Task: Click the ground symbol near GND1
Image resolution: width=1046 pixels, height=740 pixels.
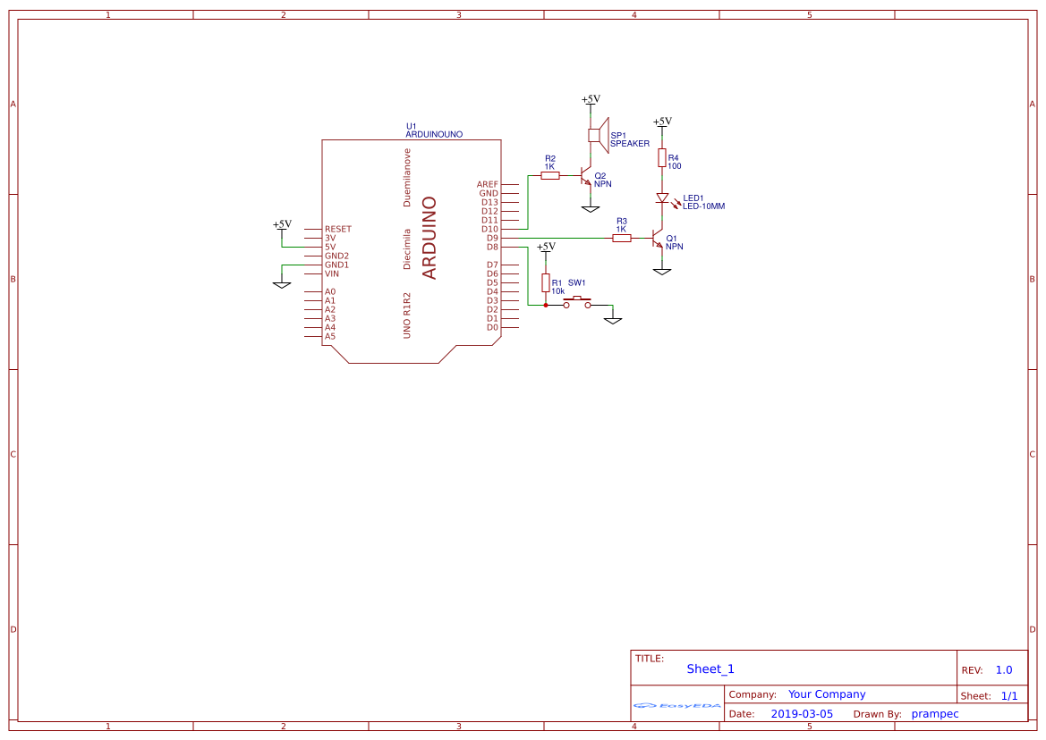Action: 282,282
